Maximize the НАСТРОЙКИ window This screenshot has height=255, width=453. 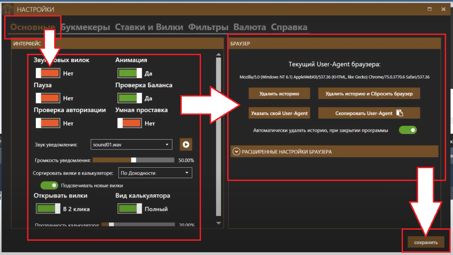pos(430,9)
